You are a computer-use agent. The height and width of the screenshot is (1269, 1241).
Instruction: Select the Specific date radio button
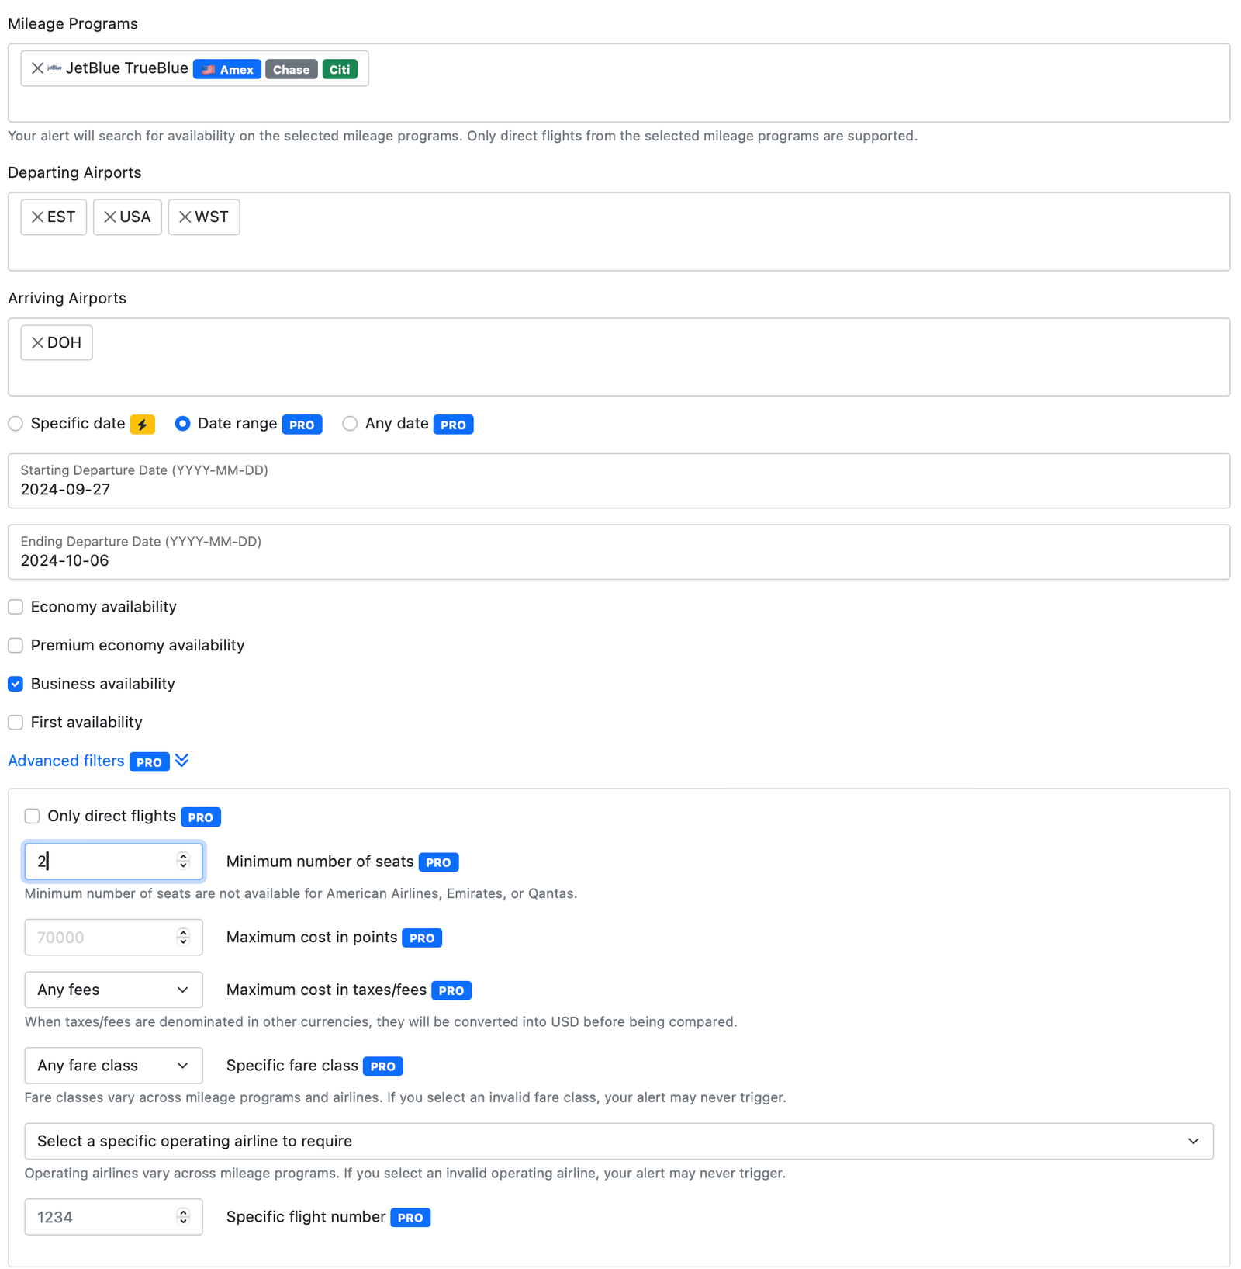tap(16, 424)
